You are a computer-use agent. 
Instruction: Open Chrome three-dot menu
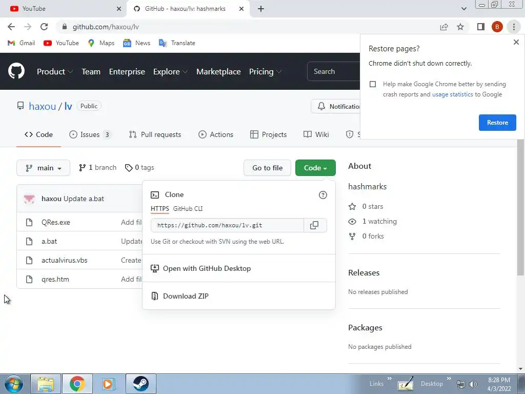coord(514,27)
